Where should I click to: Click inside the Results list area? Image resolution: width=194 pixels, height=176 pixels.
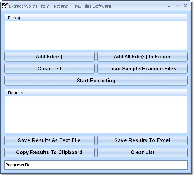(96, 114)
